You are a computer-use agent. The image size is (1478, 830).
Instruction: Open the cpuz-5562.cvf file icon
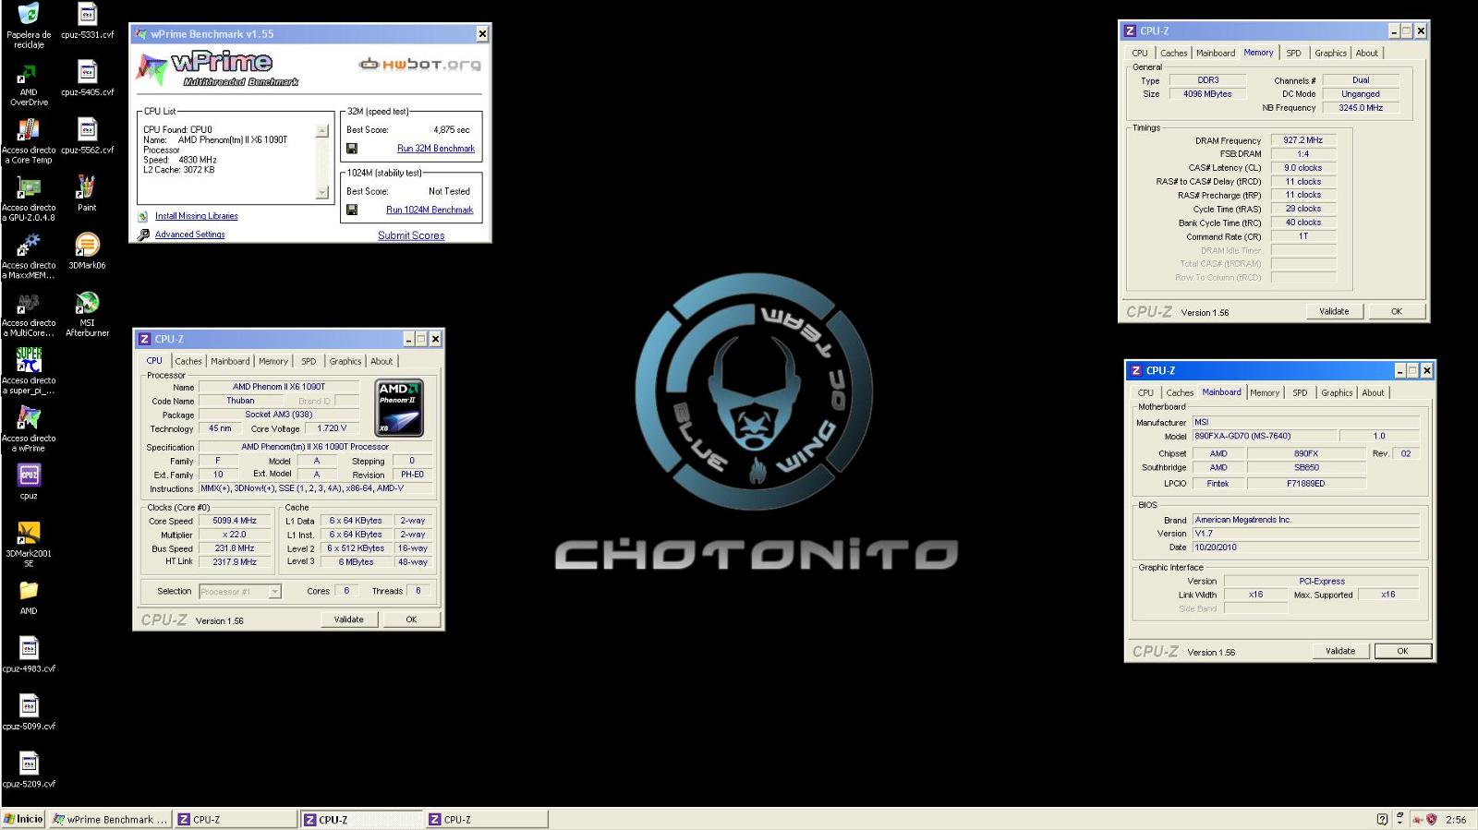coord(87,129)
